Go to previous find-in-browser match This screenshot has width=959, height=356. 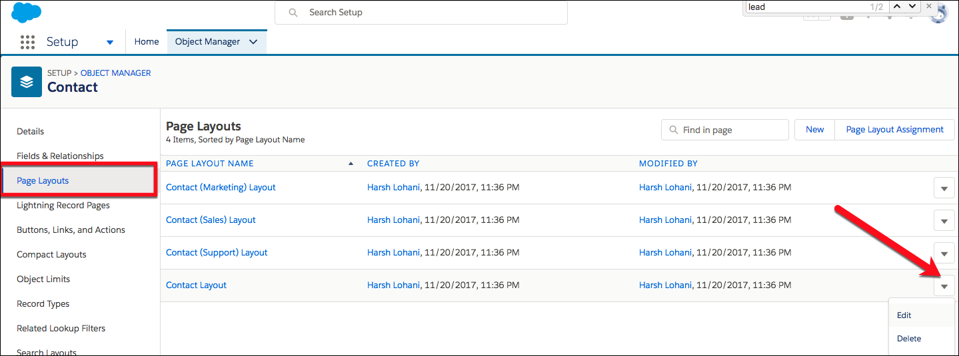point(896,7)
